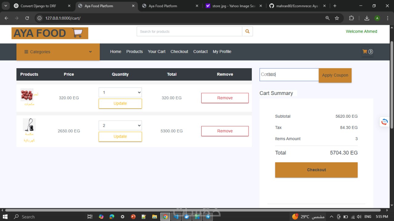Open Settings gear from the taskbar
394x221 pixels.
[x=123, y=217]
